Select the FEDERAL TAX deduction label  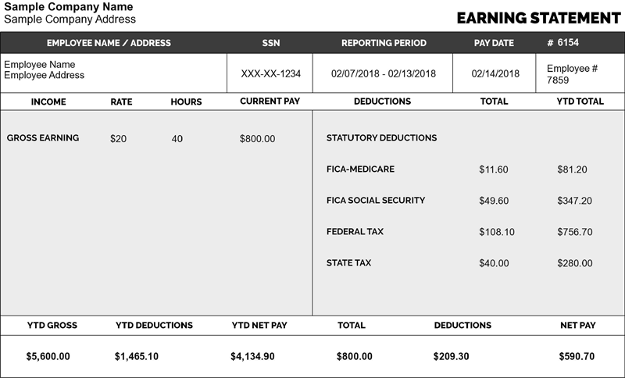click(x=355, y=232)
